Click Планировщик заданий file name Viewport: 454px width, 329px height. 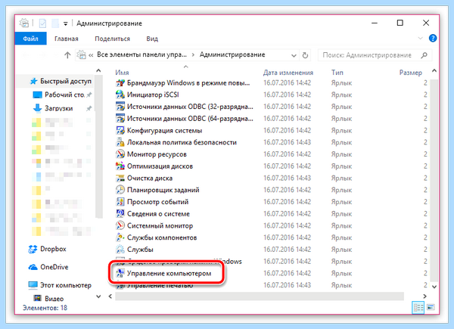pyautogui.click(x=163, y=190)
